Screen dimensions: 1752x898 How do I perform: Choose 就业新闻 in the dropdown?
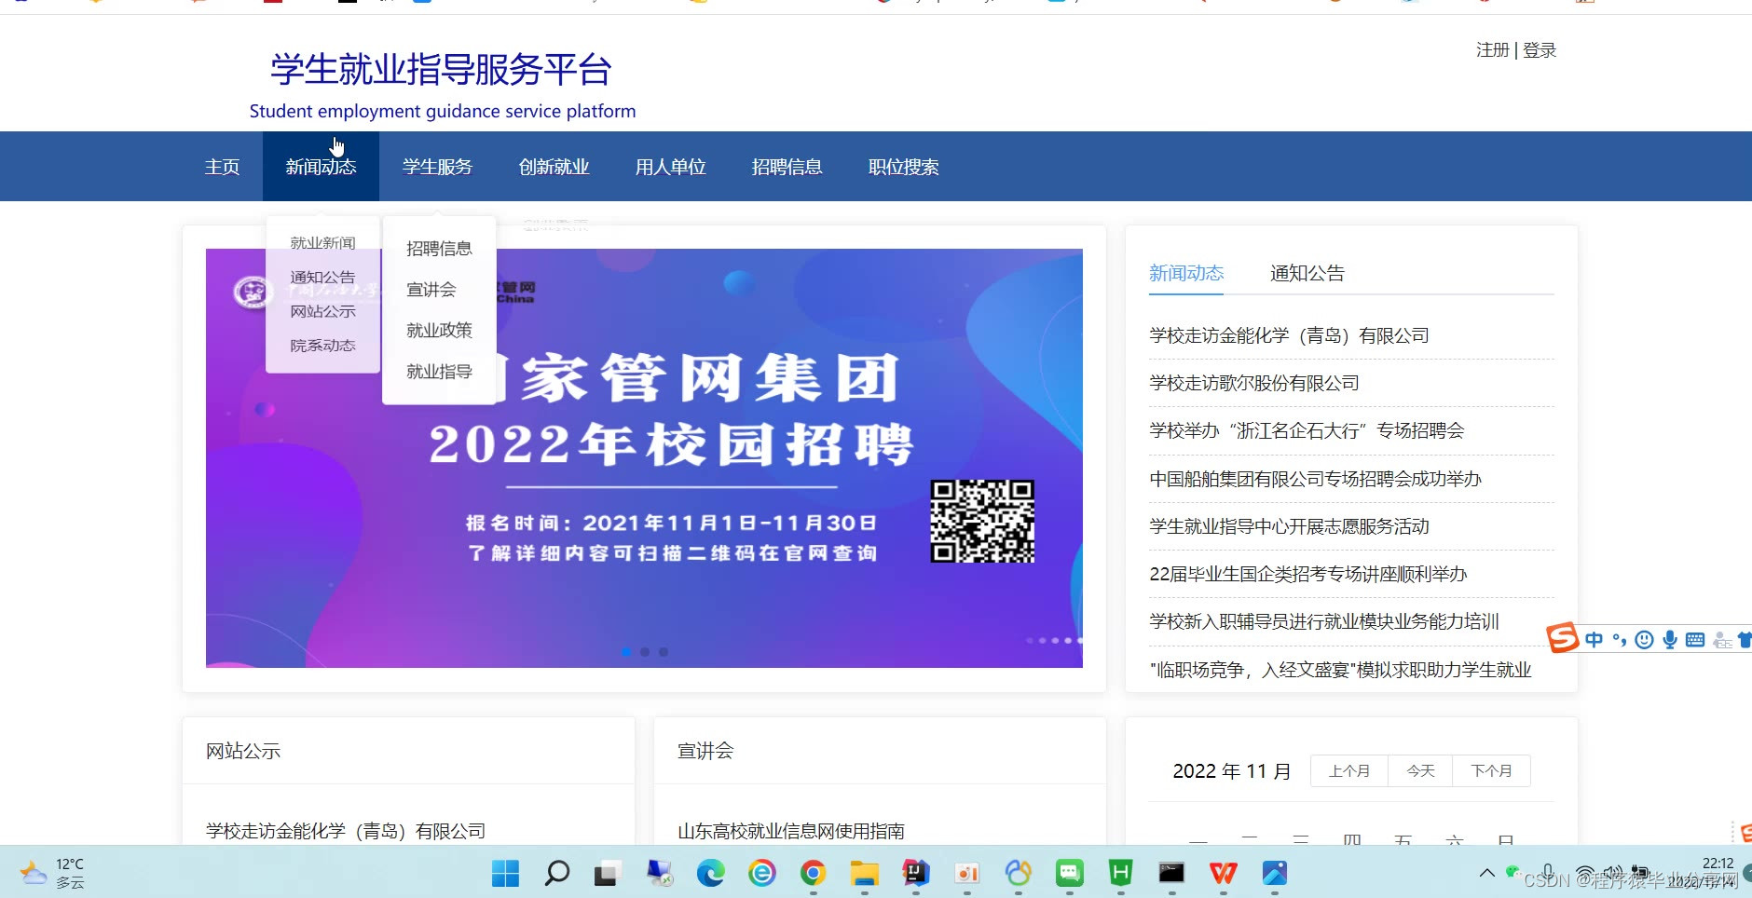pyautogui.click(x=322, y=243)
